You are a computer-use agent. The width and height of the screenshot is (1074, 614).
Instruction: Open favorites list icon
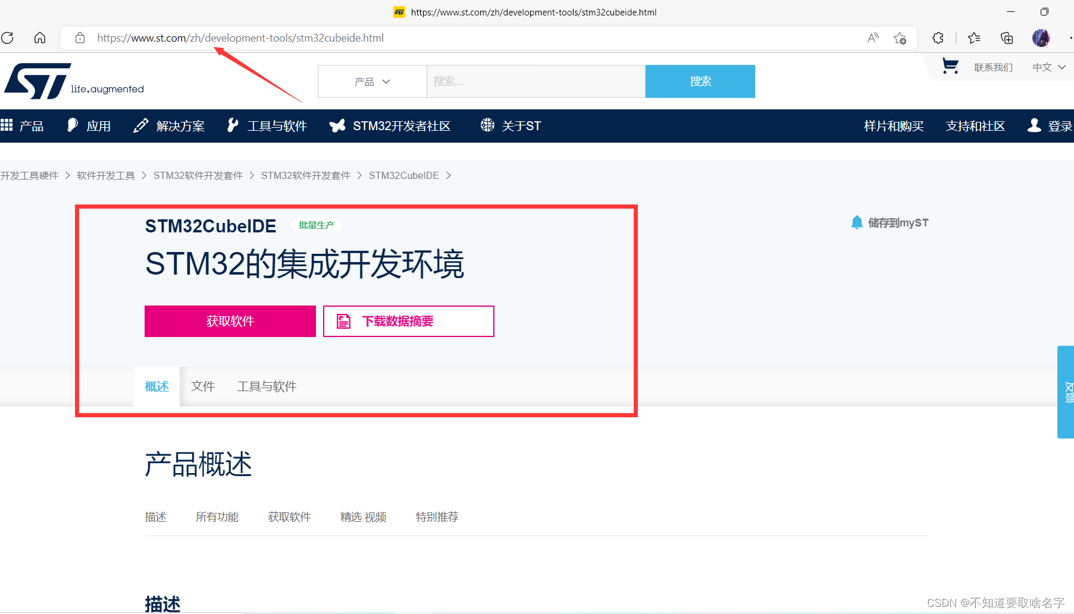tap(974, 38)
